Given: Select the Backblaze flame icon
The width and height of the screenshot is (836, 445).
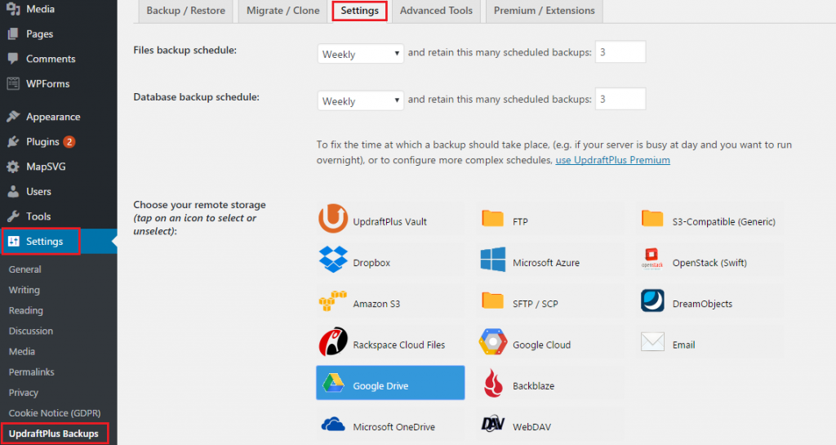Looking at the screenshot, I should [x=492, y=383].
